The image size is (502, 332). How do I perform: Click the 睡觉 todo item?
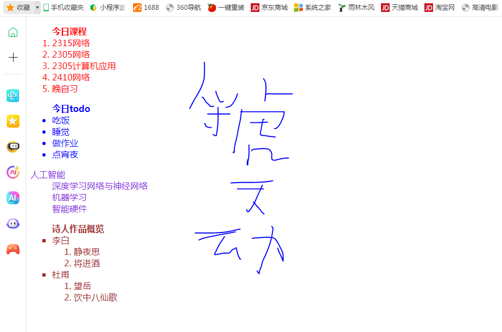pyautogui.click(x=61, y=132)
